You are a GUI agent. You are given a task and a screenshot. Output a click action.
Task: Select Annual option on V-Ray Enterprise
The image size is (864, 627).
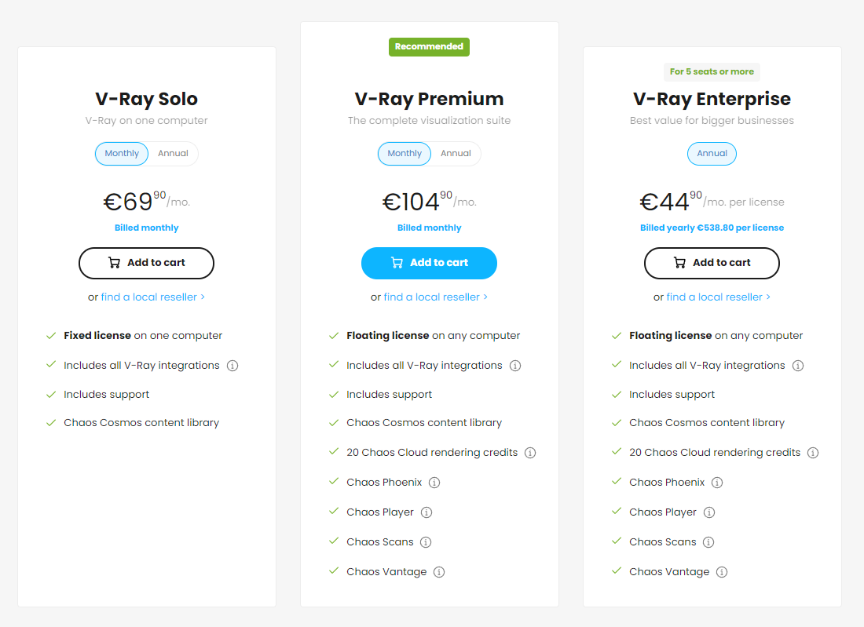712,154
